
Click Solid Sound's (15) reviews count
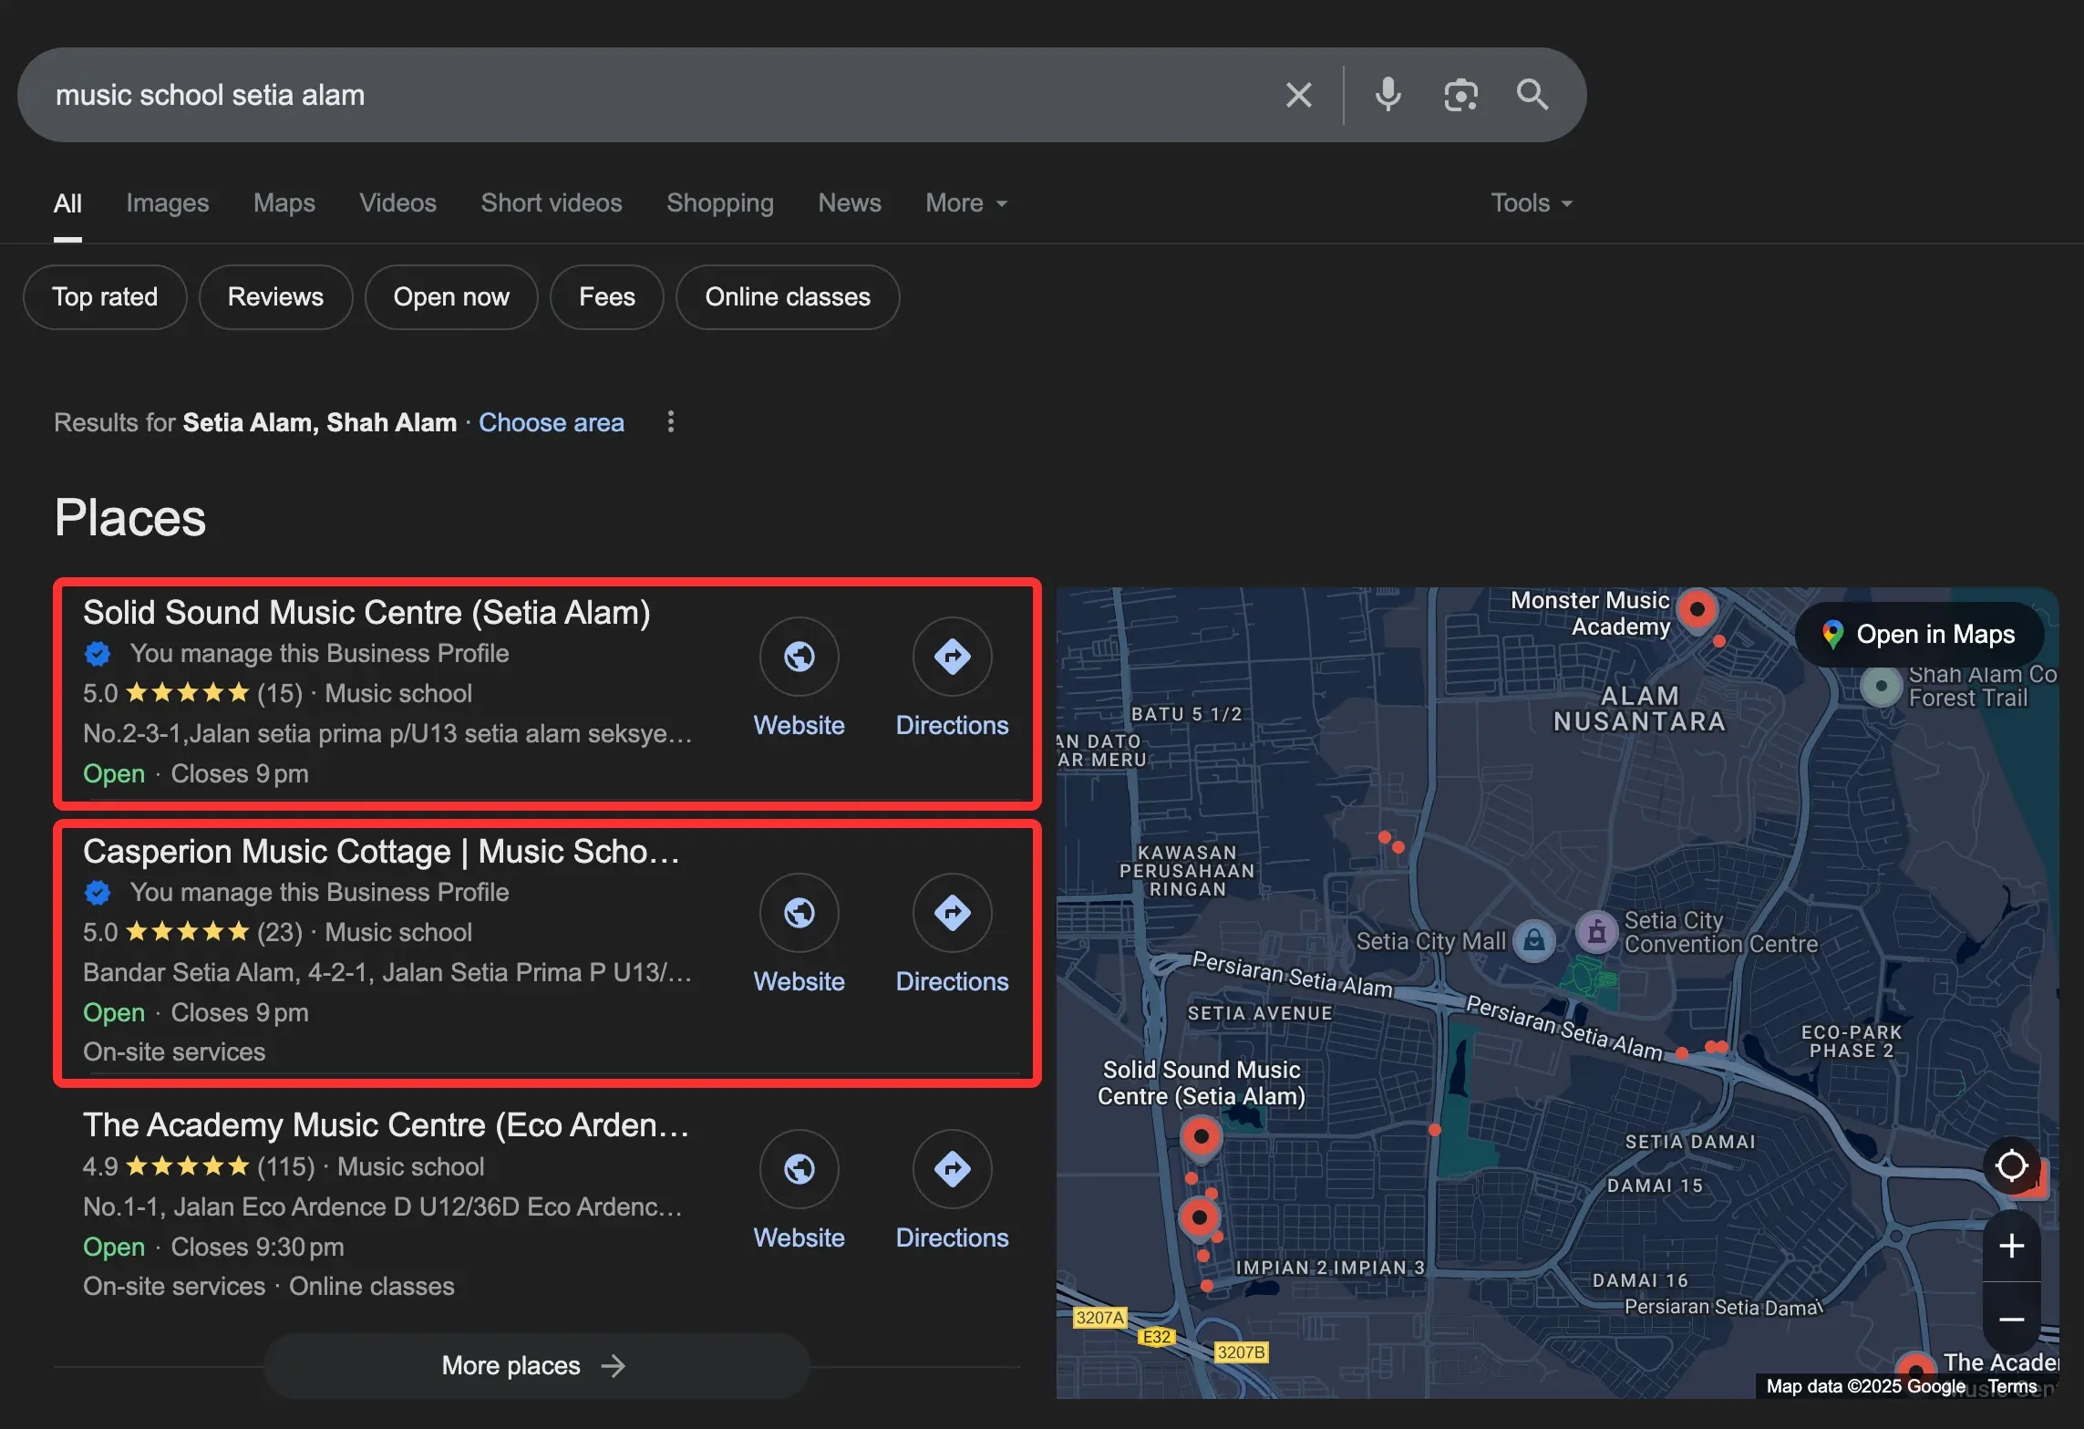pyautogui.click(x=280, y=694)
